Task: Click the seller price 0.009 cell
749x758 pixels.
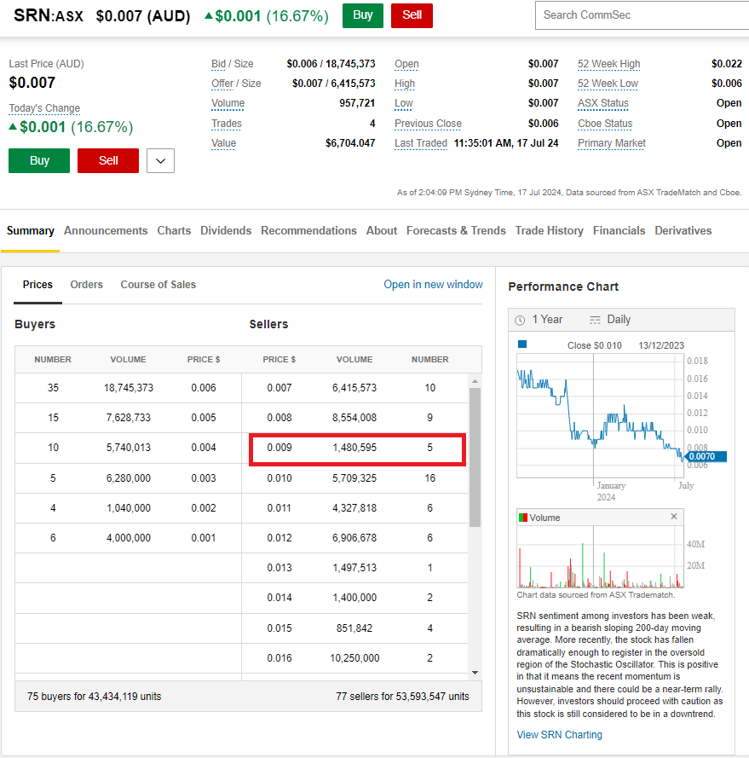Action: tap(279, 448)
